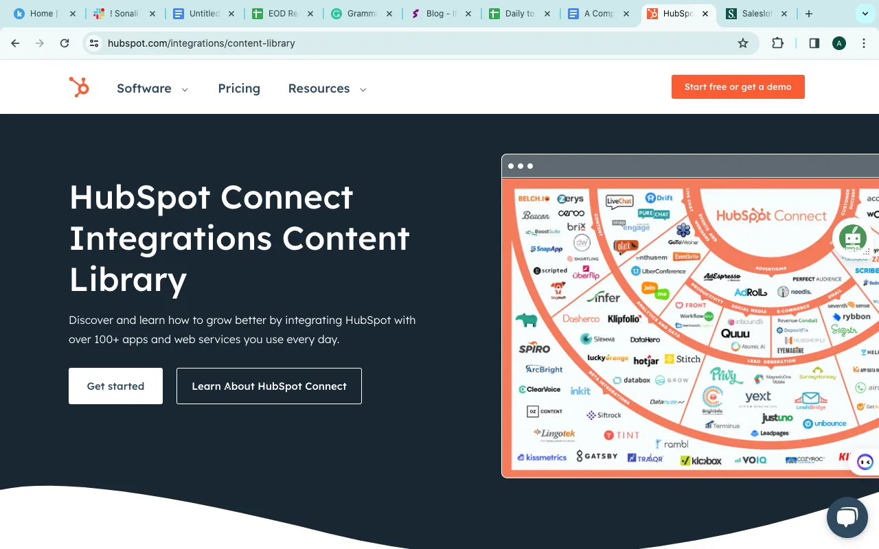879x549 pixels.
Task: Open the Pricing page
Action: point(239,89)
